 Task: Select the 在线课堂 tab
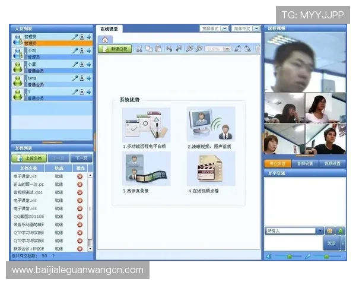(109, 28)
